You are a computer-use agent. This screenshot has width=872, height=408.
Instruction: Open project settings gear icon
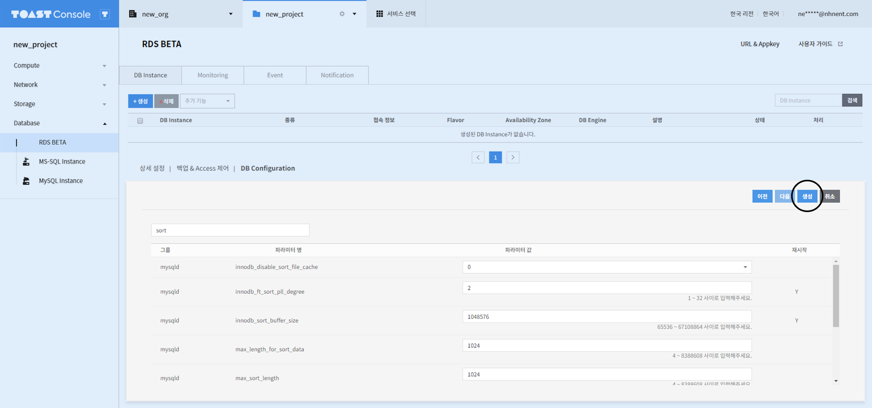(x=342, y=14)
